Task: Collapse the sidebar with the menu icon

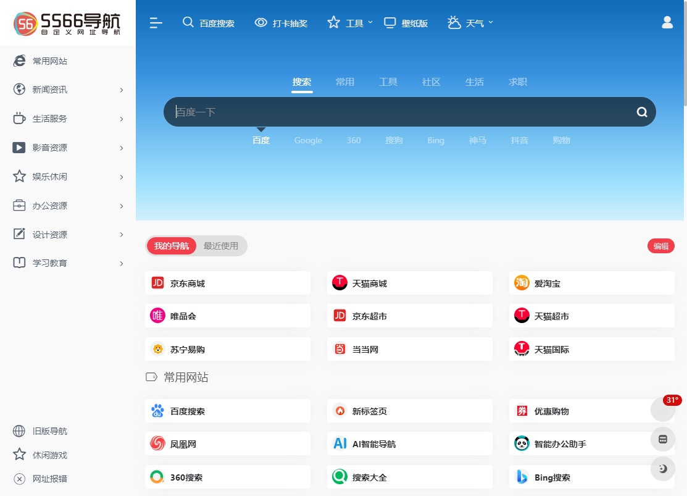Action: click(156, 23)
